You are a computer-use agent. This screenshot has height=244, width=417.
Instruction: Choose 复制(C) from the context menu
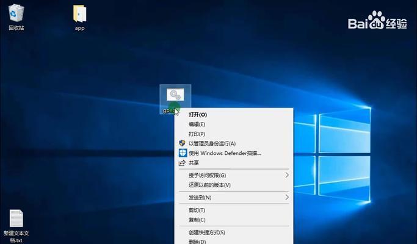[x=234, y=220]
